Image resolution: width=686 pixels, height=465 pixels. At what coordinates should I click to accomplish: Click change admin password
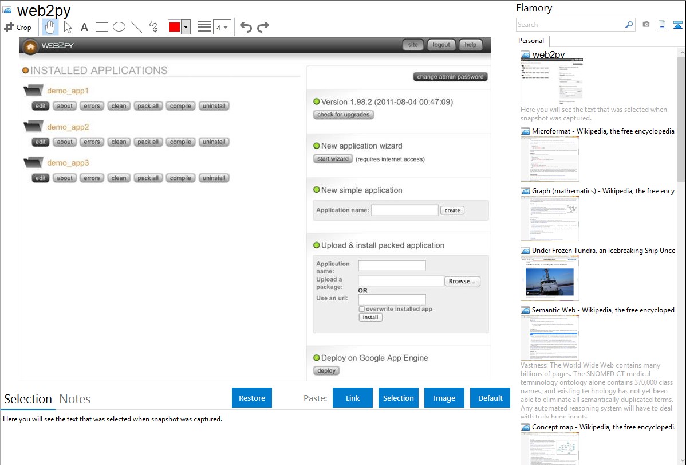coord(450,77)
